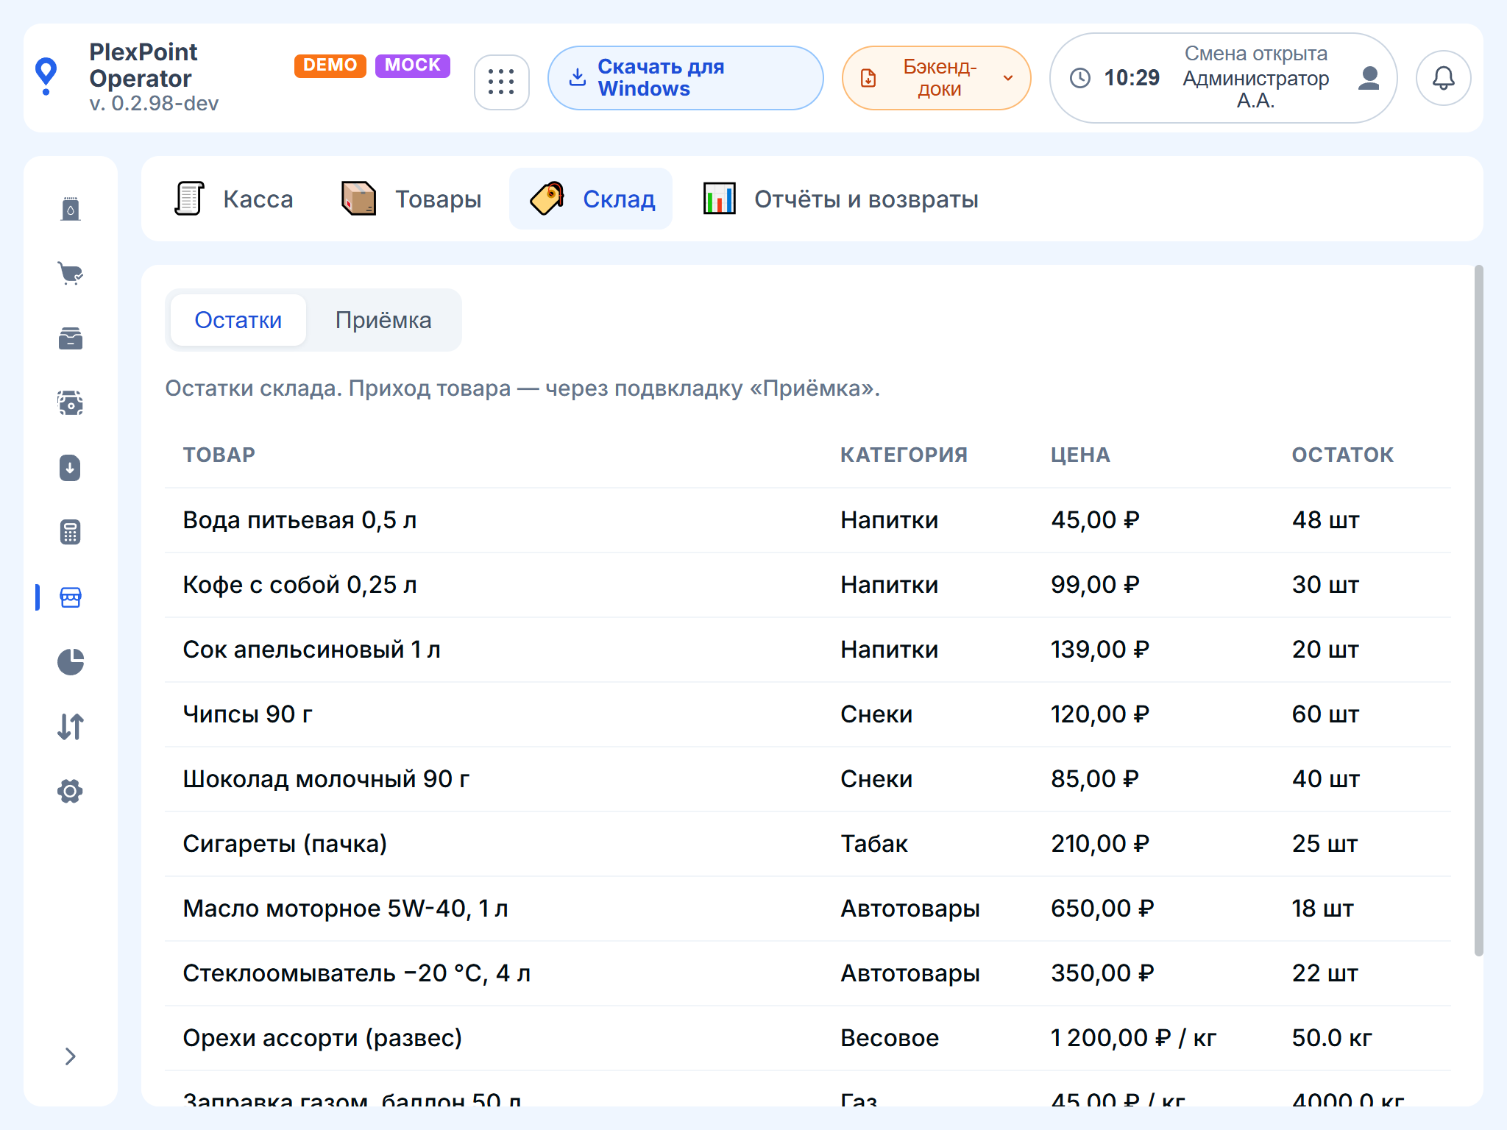
Task: Click the stock value 48 шт
Action: click(x=1326, y=520)
